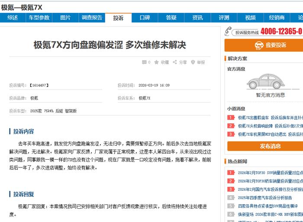Click the 分享 share icon

pos(175,62)
